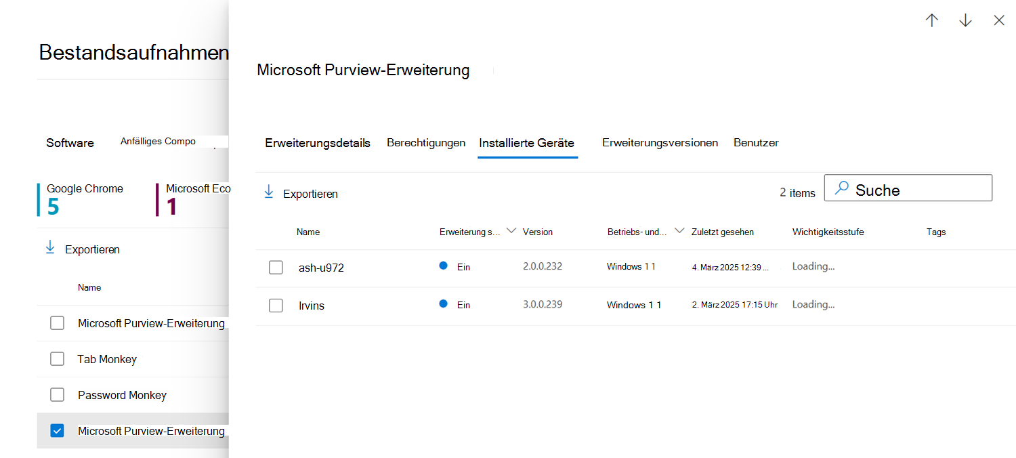Click date 4. März 2025 12:39

point(730,267)
